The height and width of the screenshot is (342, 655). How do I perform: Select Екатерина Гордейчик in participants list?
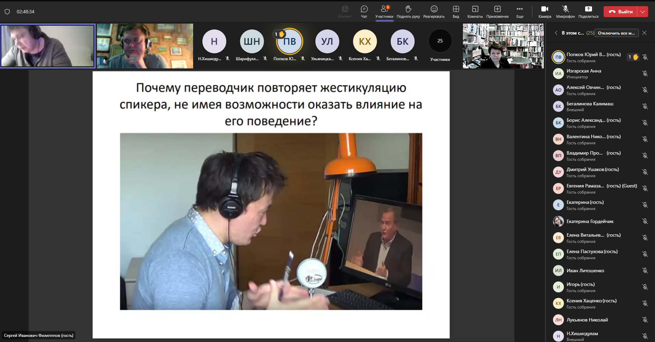pyautogui.click(x=590, y=221)
